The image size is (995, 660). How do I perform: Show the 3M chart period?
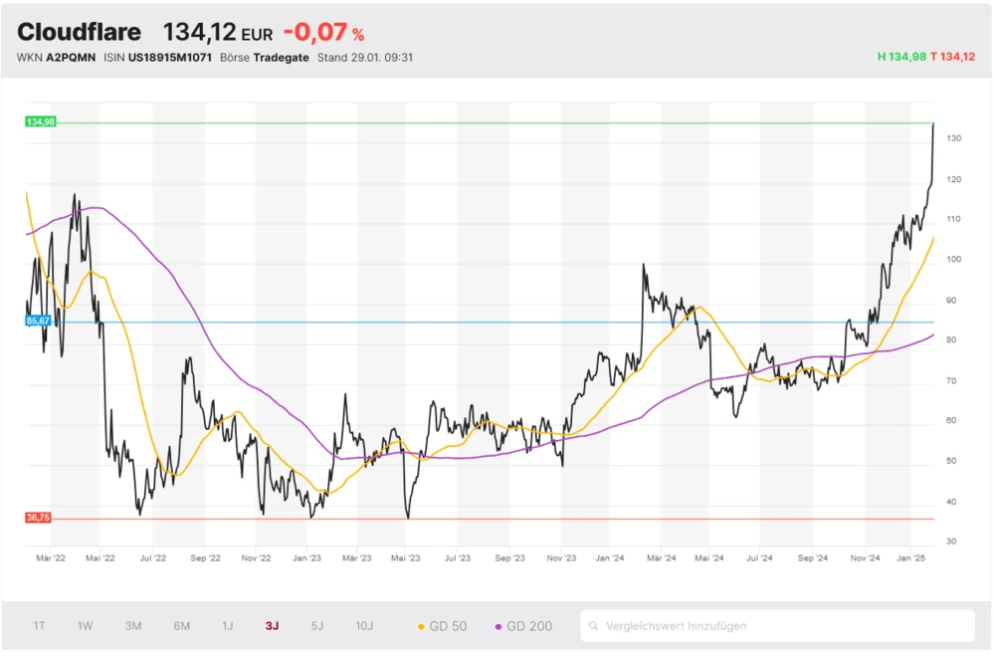133,626
